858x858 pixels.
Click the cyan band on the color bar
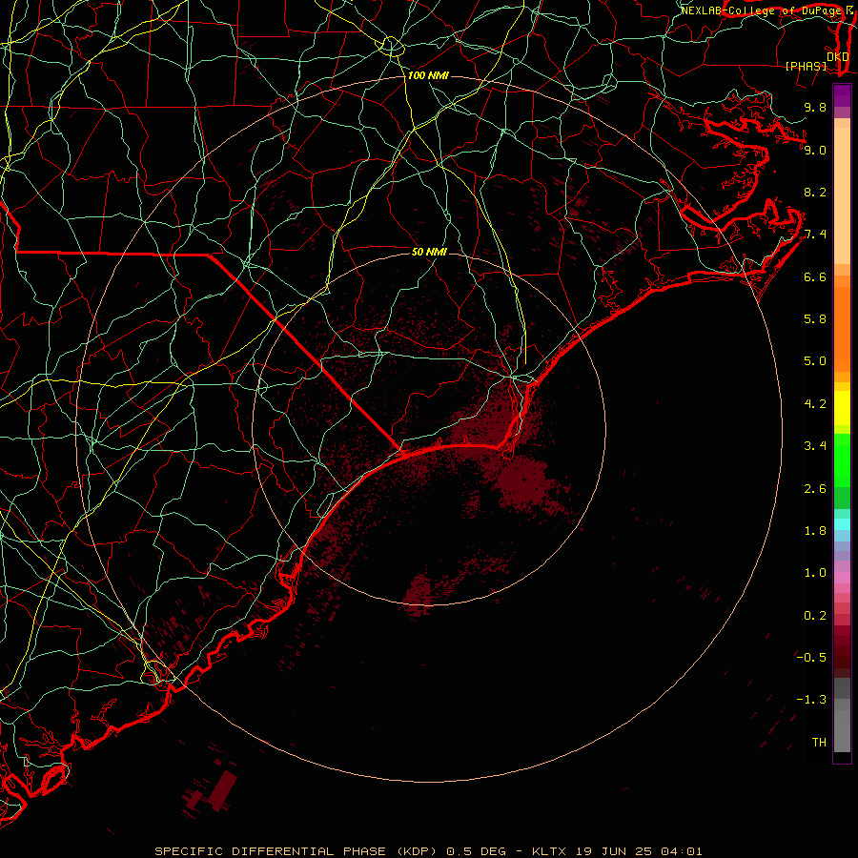pos(842,524)
